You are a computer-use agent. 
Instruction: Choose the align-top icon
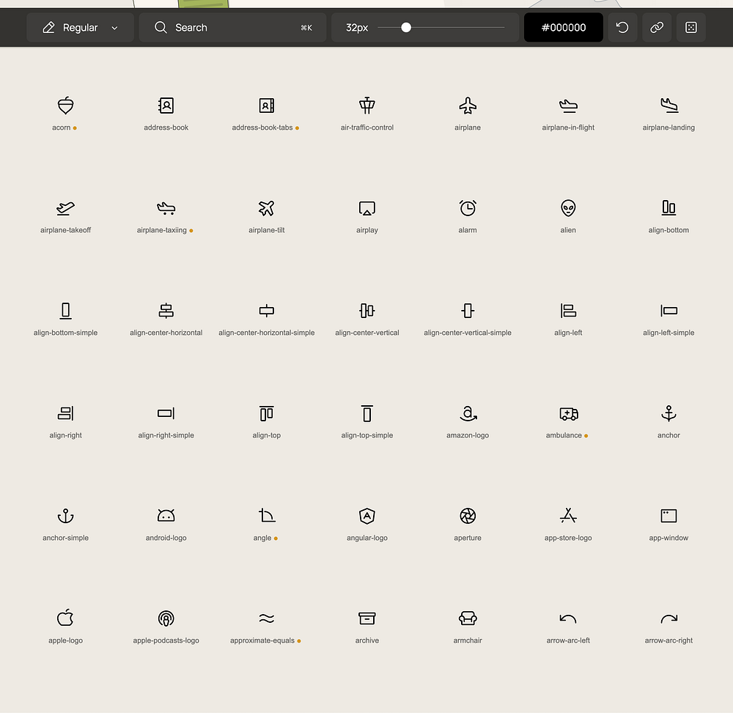[267, 413]
